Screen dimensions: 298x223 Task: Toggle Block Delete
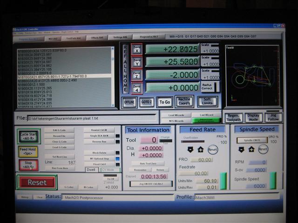(x=99, y=153)
